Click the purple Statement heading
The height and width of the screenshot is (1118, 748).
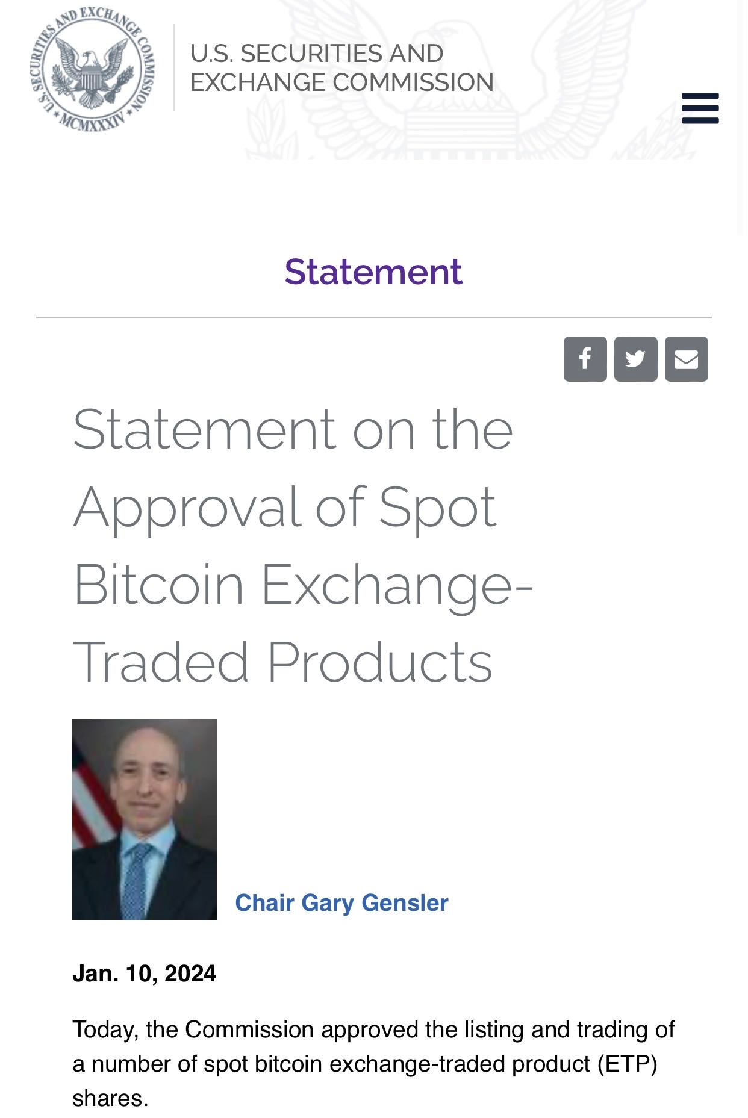(x=373, y=272)
